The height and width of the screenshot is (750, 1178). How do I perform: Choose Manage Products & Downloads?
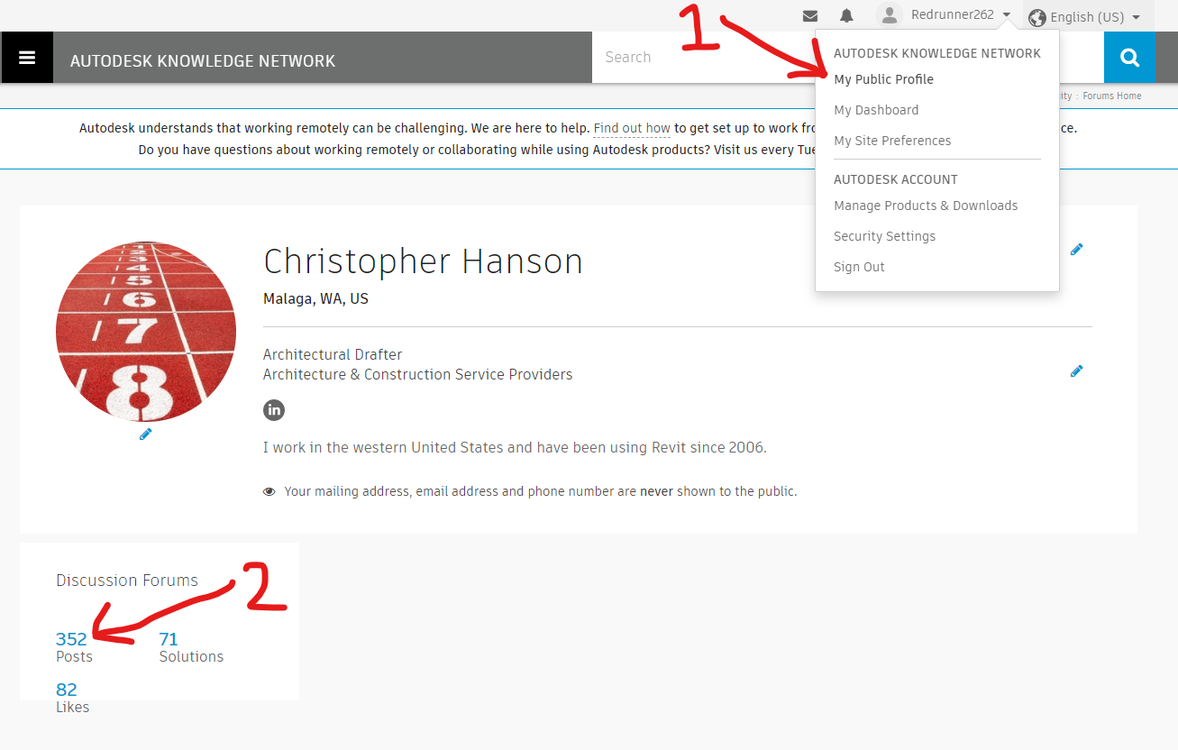pyautogui.click(x=926, y=206)
